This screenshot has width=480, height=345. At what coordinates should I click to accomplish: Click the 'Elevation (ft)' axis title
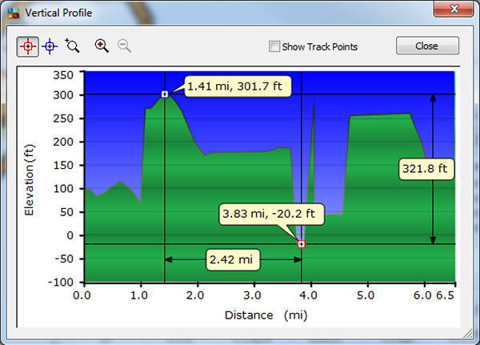point(29,180)
